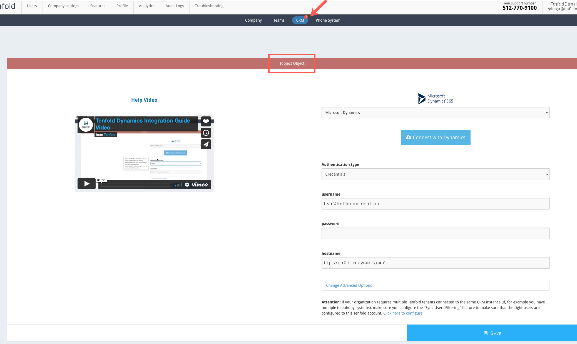Image resolution: width=577 pixels, height=344 pixels.
Task: Open the video player settings gear
Action: (x=187, y=185)
